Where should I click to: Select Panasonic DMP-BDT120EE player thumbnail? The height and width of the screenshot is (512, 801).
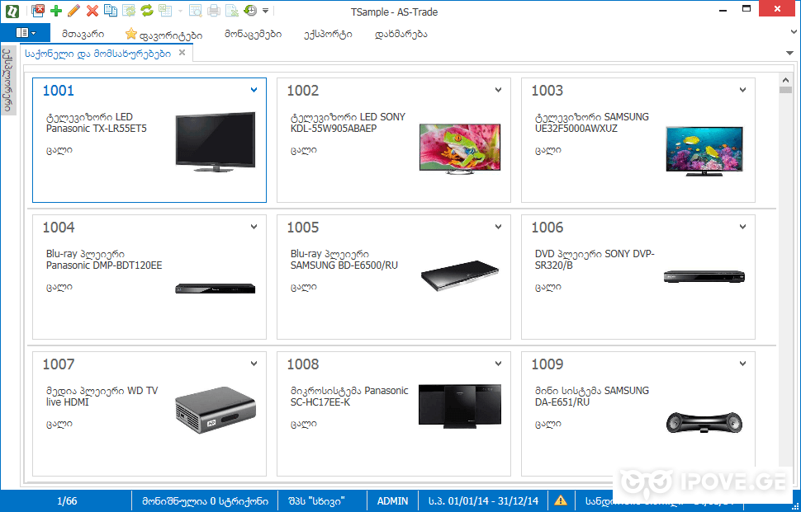coord(215,288)
